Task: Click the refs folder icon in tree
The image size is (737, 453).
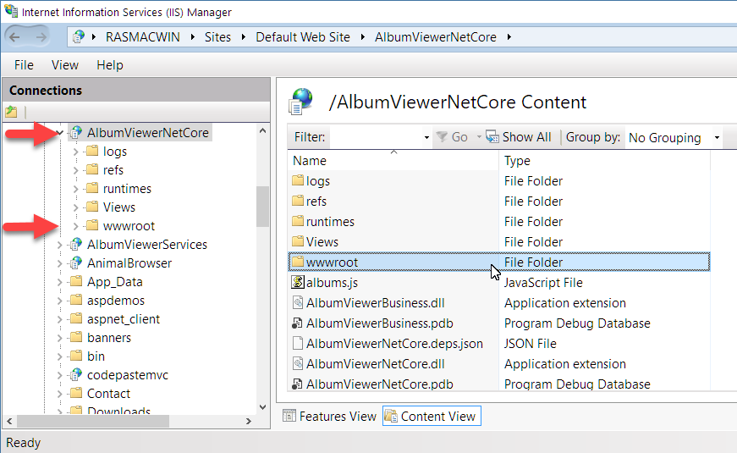Action: coord(92,170)
